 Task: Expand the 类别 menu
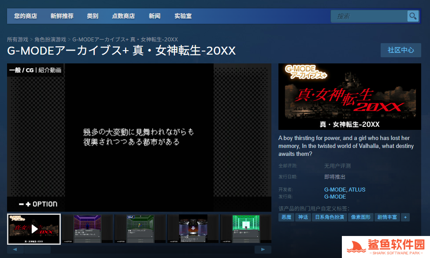point(93,16)
